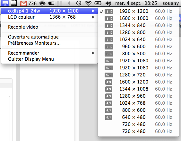Expand LCD couleur resolution submenu arrow
This screenshot has height=141, width=181.
pyautogui.click(x=93, y=17)
